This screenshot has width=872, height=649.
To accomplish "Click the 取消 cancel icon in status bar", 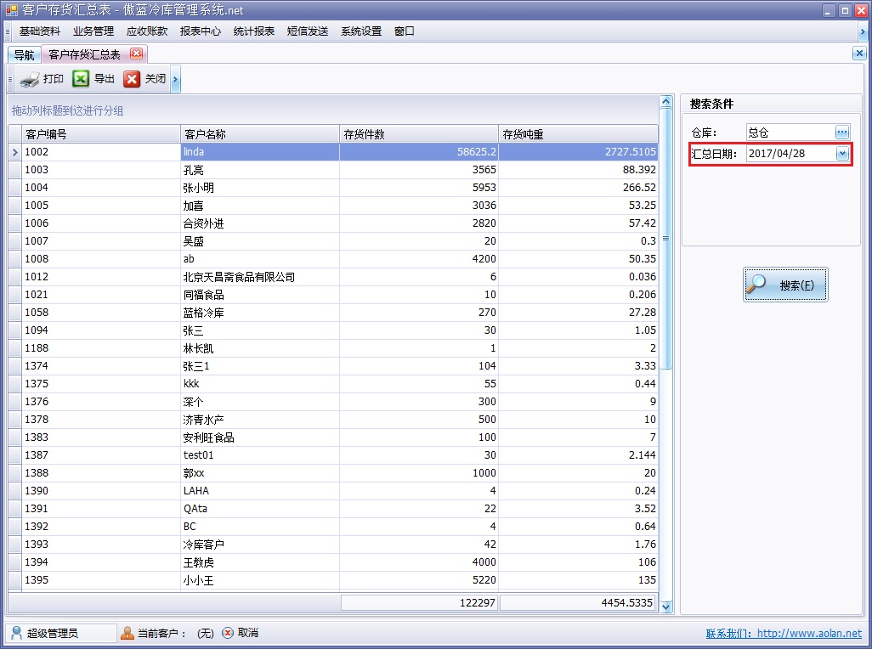I will point(226,633).
